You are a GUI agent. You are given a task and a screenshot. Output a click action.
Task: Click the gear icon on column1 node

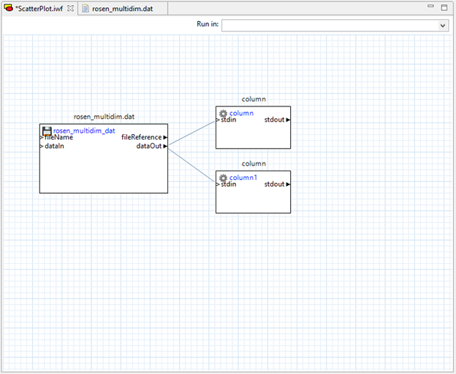pos(223,177)
